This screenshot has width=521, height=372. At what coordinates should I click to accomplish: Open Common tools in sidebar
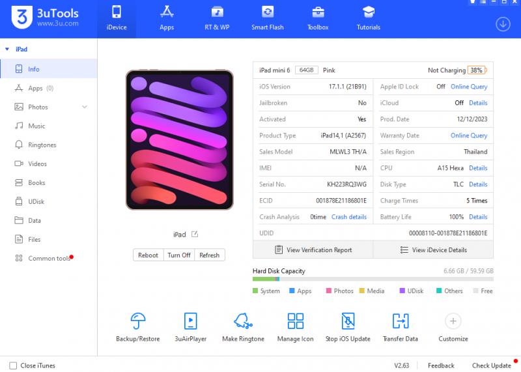click(x=49, y=258)
